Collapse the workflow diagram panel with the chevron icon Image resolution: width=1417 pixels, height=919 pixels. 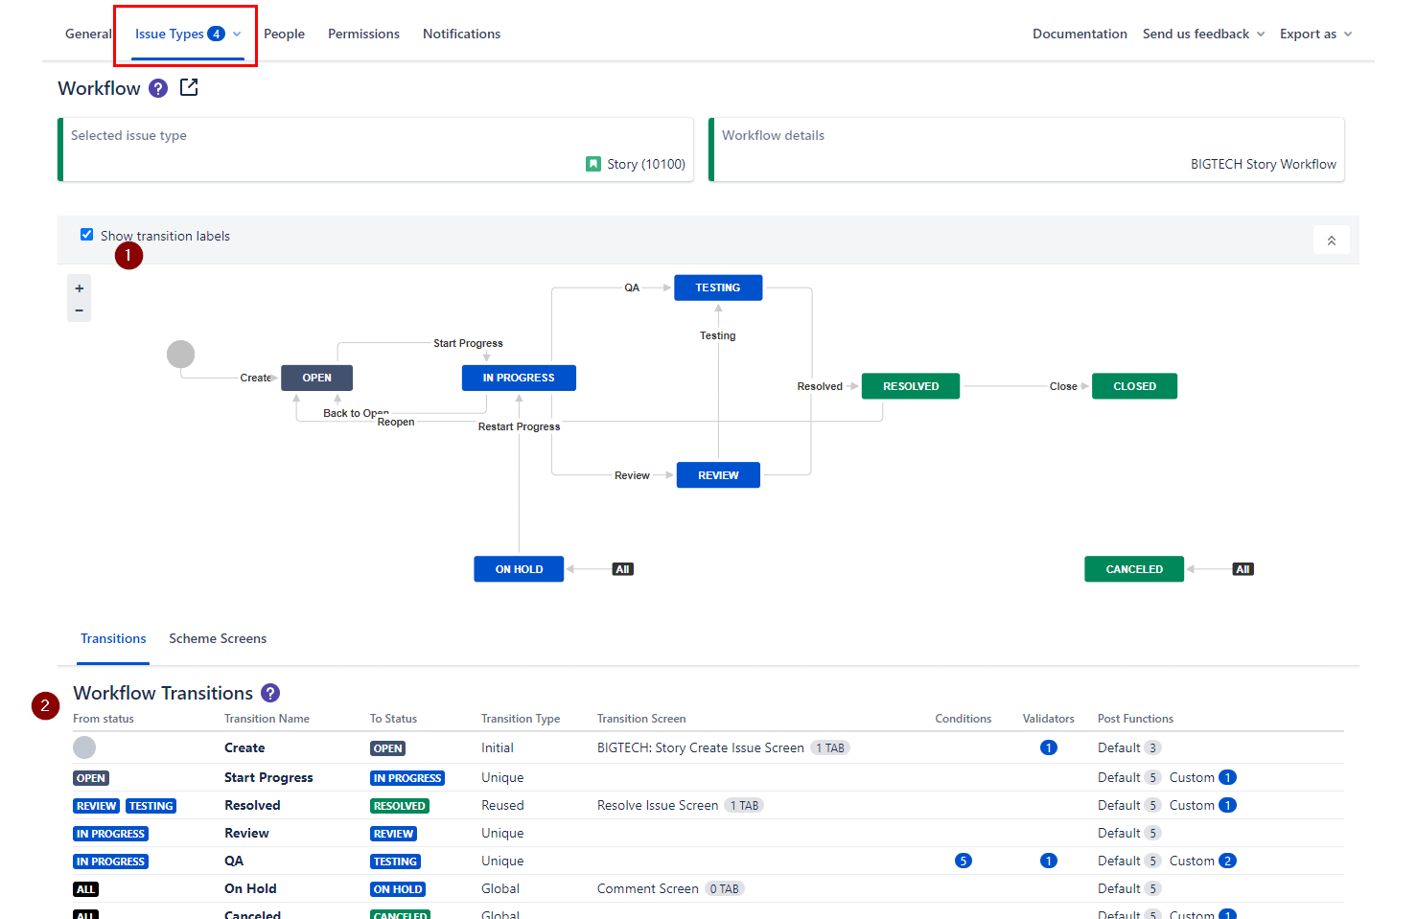pyautogui.click(x=1331, y=240)
